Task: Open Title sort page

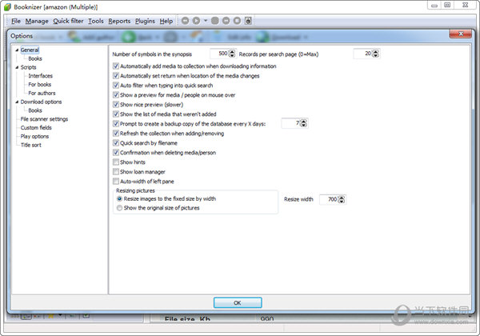Action: coord(31,145)
